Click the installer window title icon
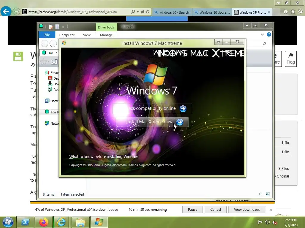305x228 pixels. click(64, 43)
